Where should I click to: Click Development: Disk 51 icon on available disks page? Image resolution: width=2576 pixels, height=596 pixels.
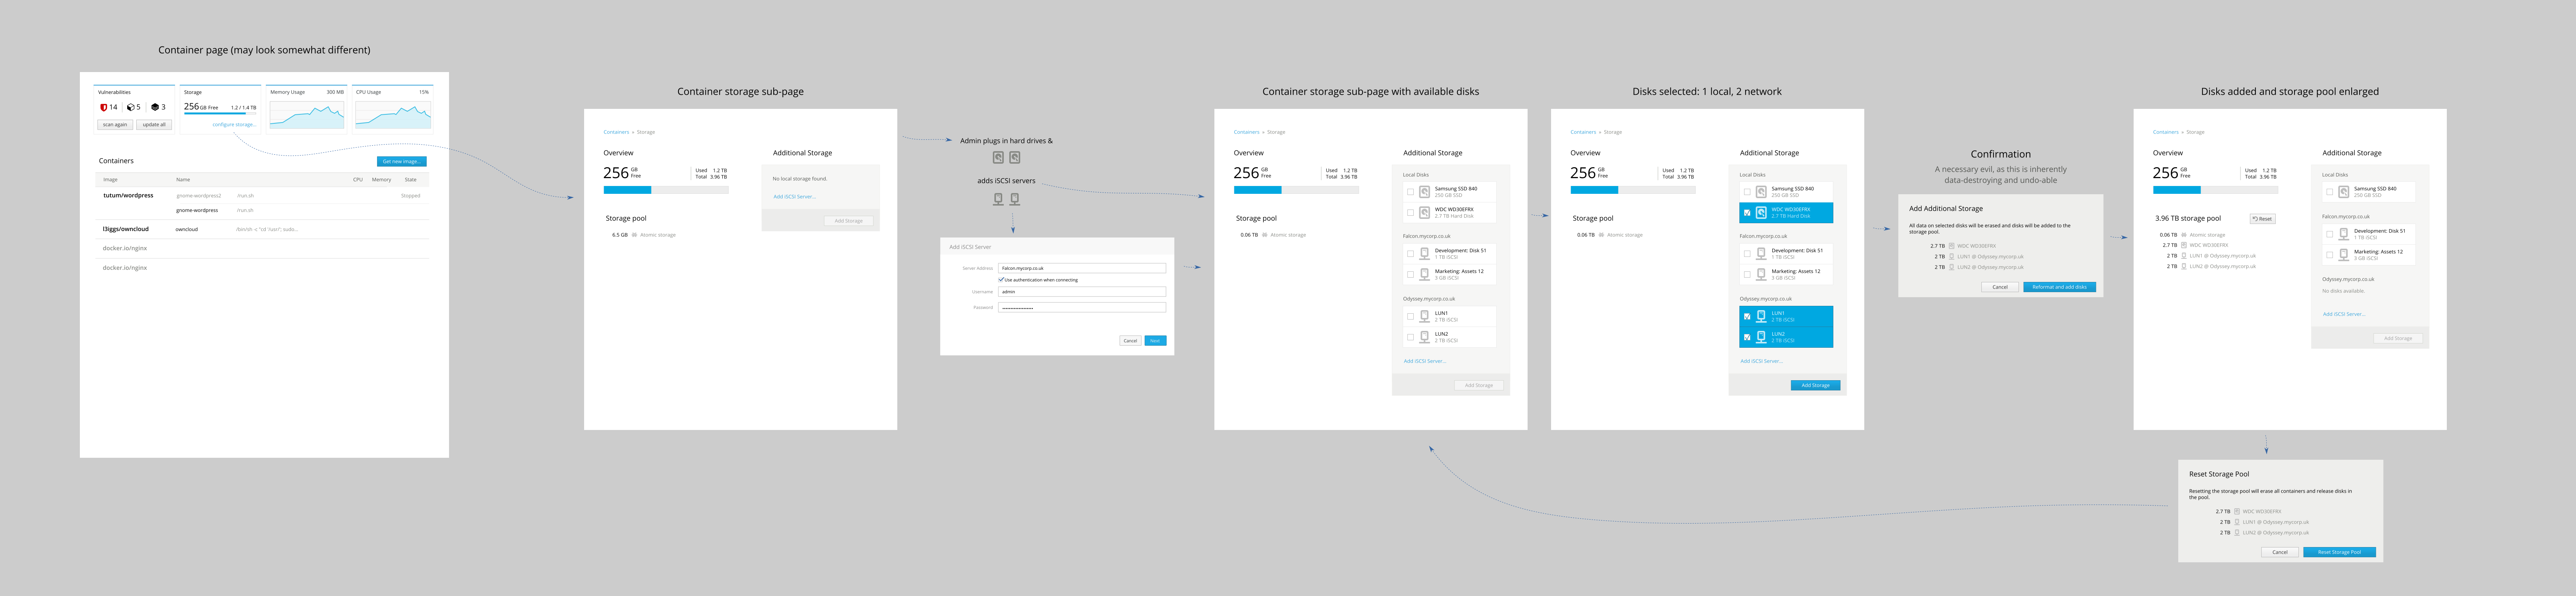pos(1425,254)
